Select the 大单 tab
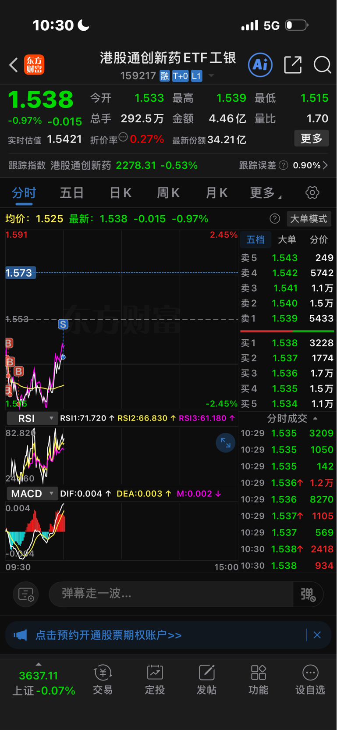The image size is (337, 730). click(287, 240)
